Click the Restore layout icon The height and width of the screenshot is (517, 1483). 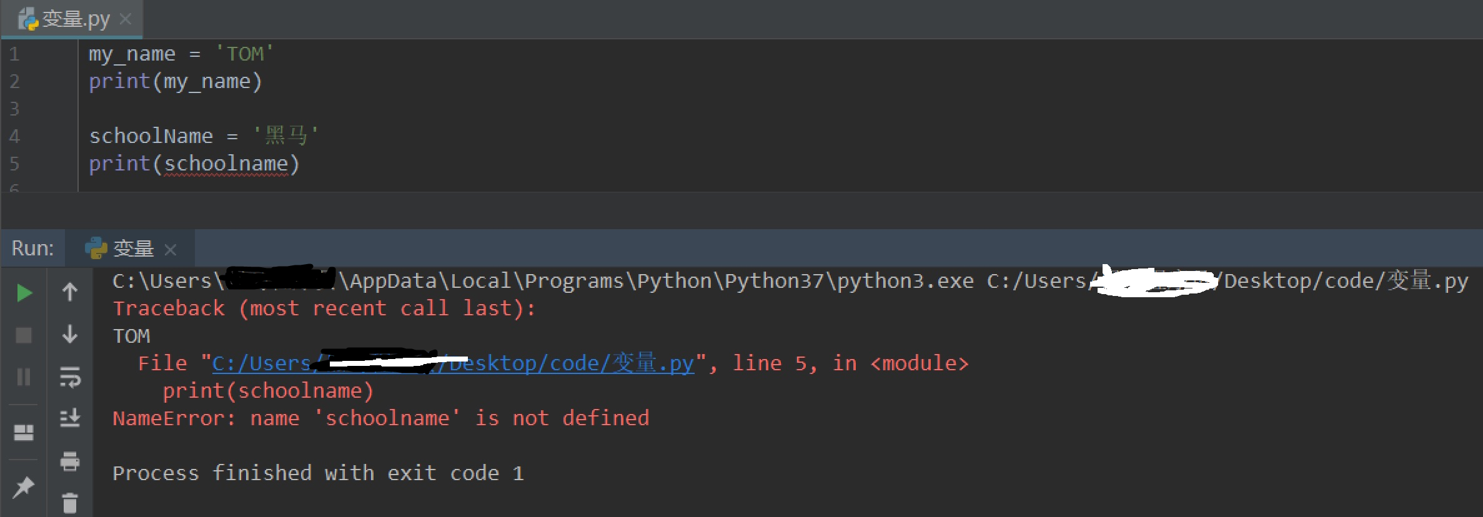[x=24, y=433]
